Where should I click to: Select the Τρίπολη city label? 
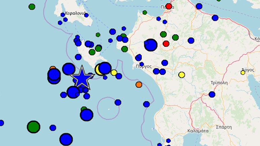tap(219, 82)
